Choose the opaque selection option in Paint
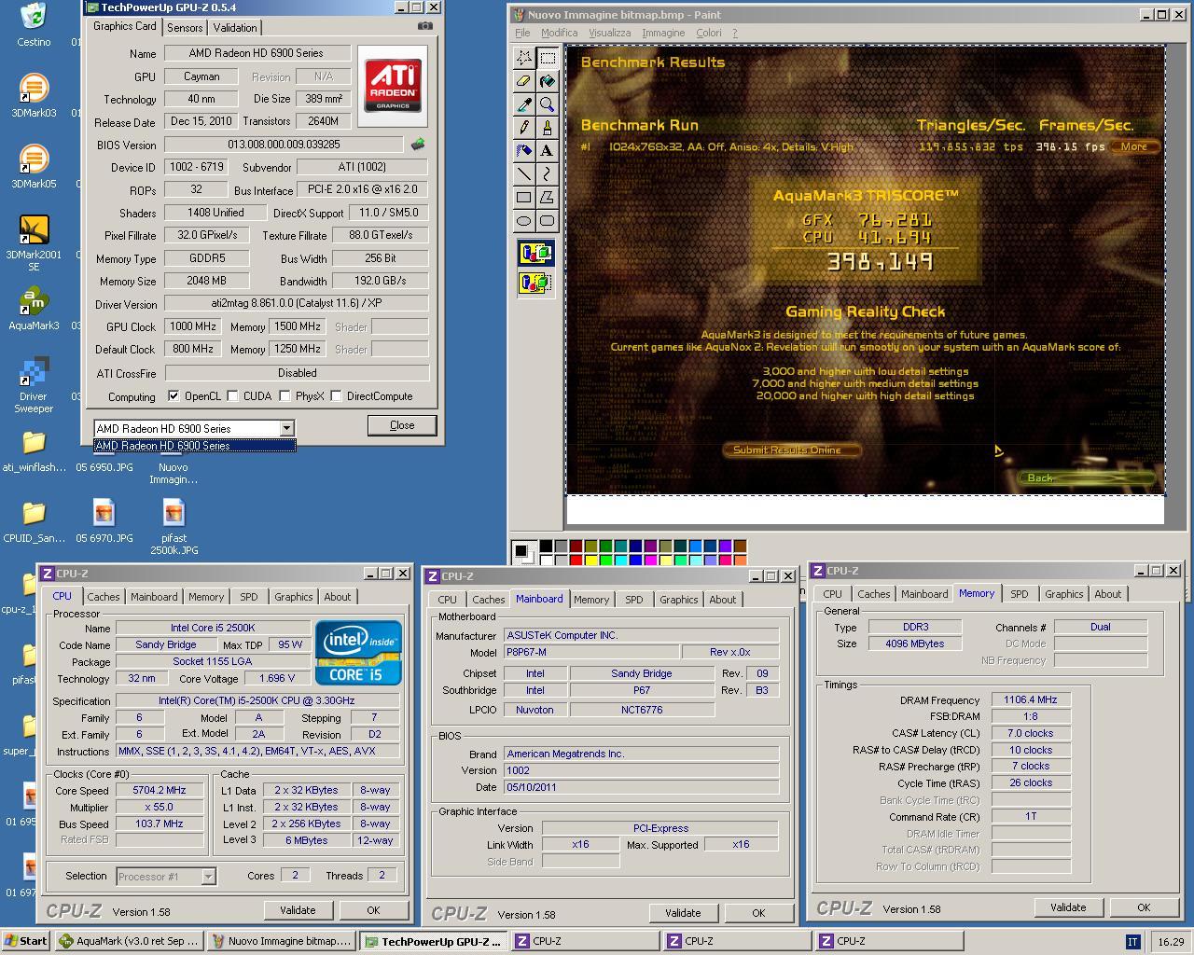This screenshot has width=1194, height=955. pyautogui.click(x=535, y=253)
